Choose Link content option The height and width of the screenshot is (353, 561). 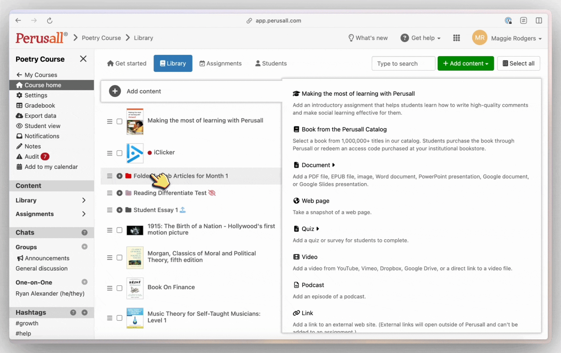pyautogui.click(x=303, y=313)
